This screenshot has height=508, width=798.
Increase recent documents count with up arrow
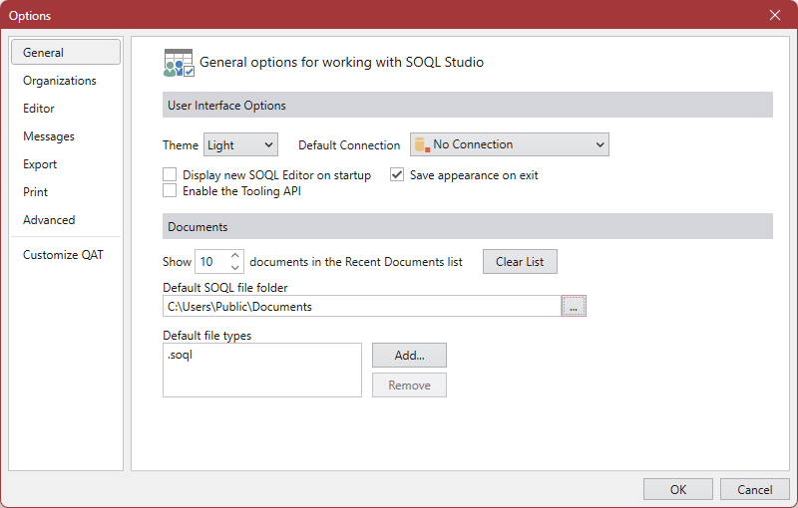point(235,256)
